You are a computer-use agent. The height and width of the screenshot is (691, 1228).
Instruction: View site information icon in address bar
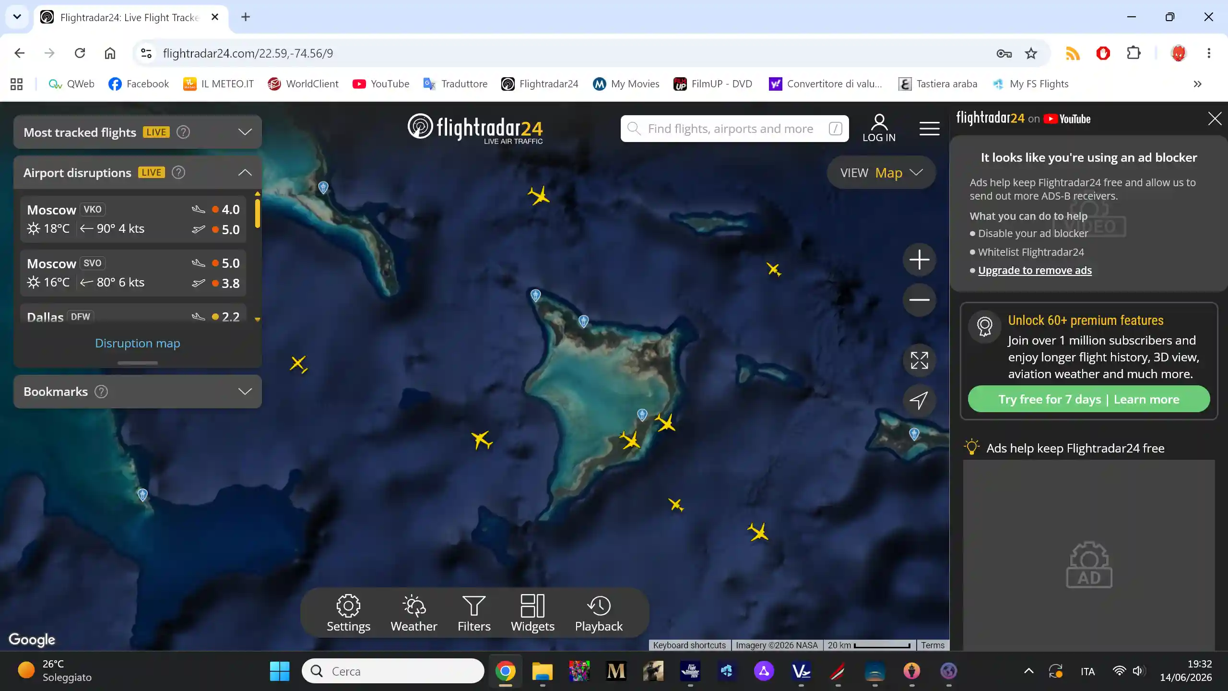tap(146, 53)
